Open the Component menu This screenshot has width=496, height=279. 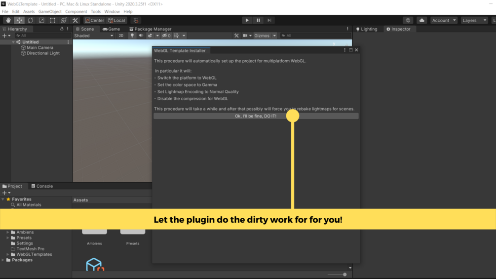pyautogui.click(x=76, y=11)
